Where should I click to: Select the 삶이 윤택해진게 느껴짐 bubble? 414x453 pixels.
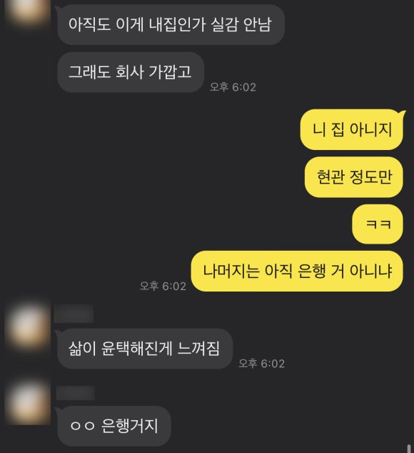click(145, 349)
